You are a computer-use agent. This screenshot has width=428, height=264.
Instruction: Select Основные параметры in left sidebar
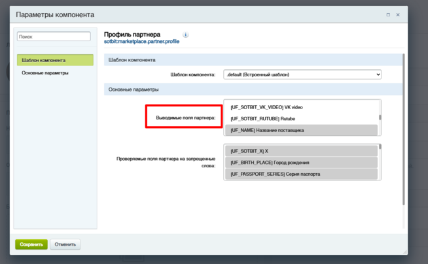pyautogui.click(x=45, y=73)
